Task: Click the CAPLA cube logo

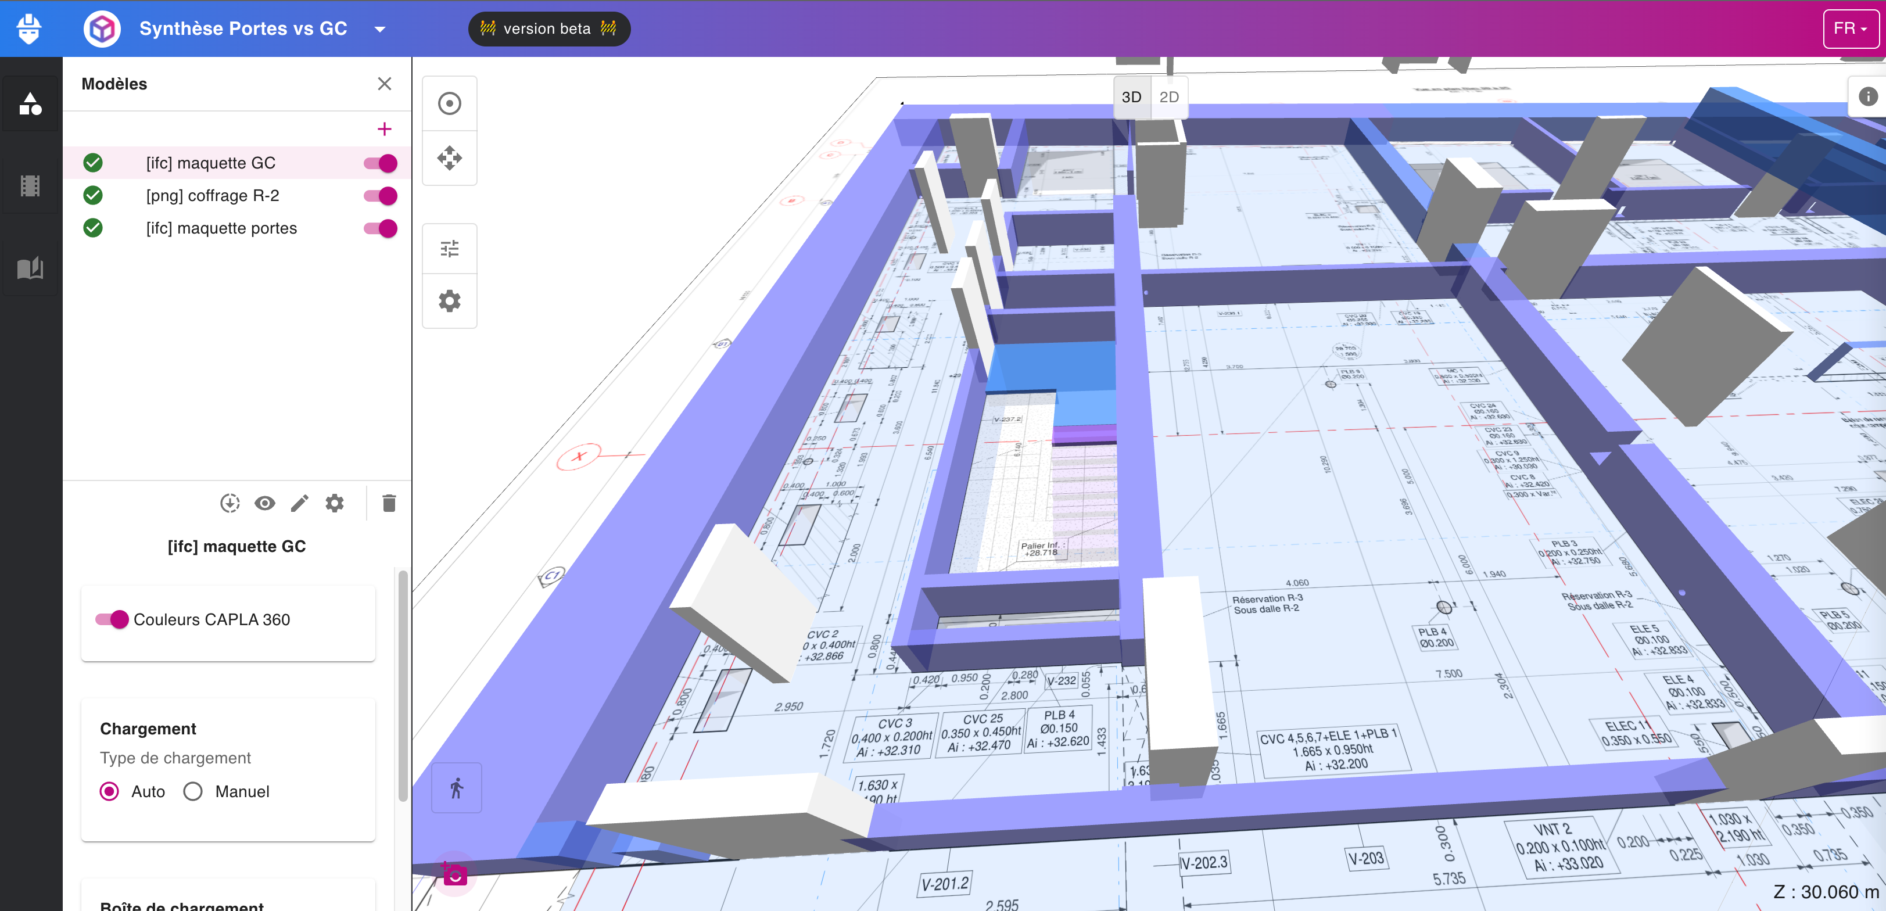Action: pyautogui.click(x=102, y=29)
